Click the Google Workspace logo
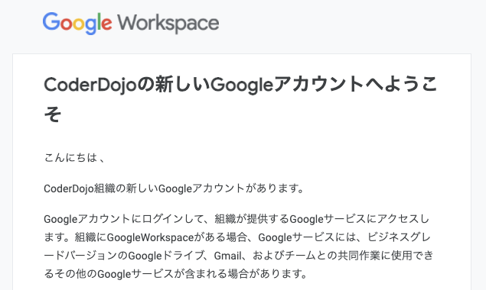 tap(131, 23)
